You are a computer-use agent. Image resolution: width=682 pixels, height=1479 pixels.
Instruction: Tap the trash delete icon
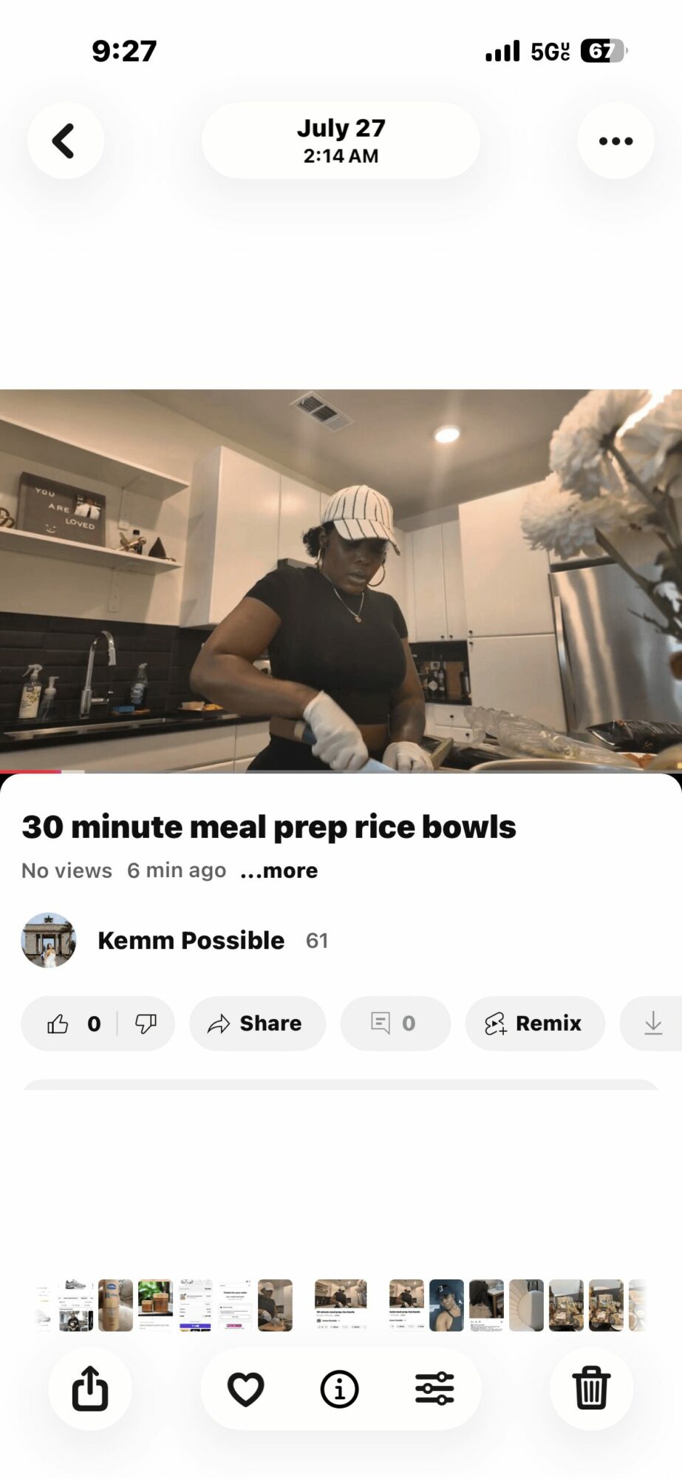point(591,1388)
